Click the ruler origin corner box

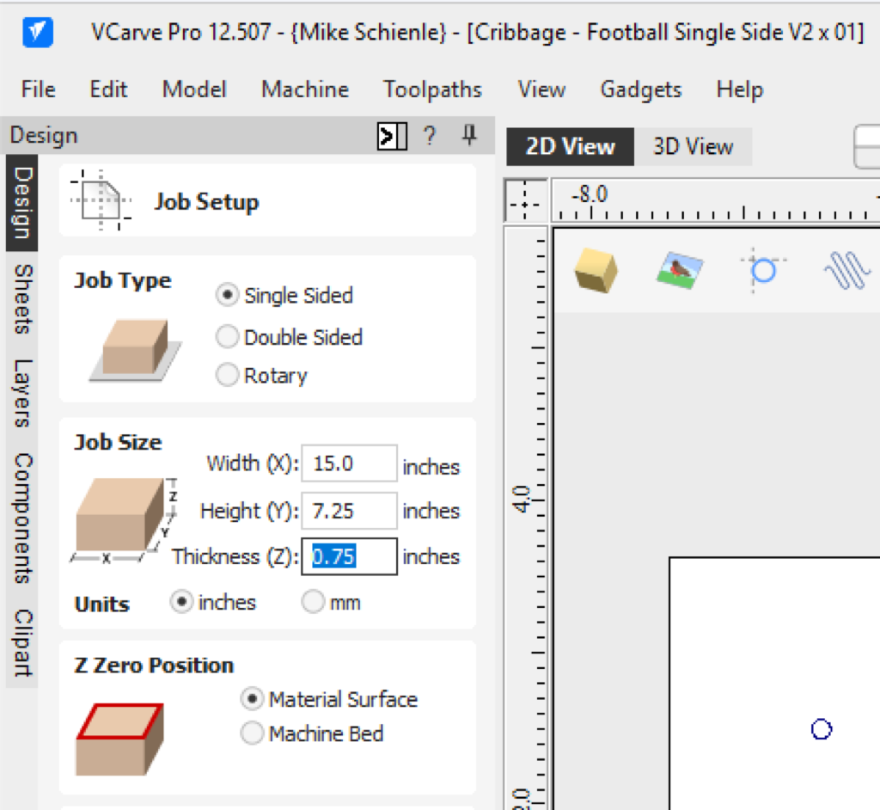tap(526, 201)
